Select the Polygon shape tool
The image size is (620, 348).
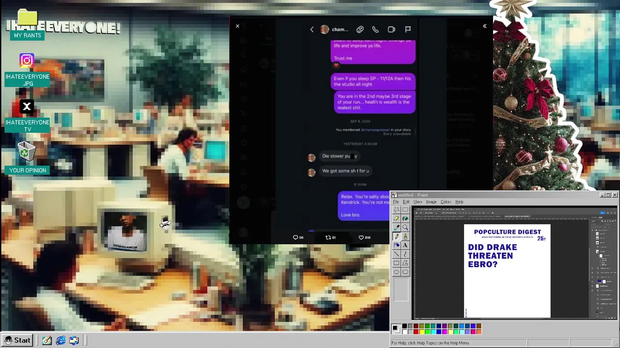coord(405,263)
